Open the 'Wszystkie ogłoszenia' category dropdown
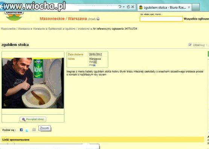Image resolution: width=209 pixels, height=149 pixels. coord(196,19)
